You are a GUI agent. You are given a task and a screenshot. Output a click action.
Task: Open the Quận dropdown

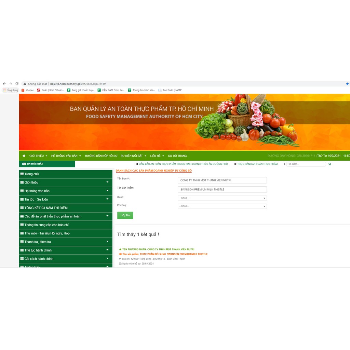[x=222, y=198]
